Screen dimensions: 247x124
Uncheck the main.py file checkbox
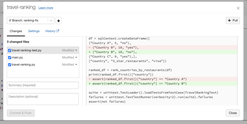(10, 57)
